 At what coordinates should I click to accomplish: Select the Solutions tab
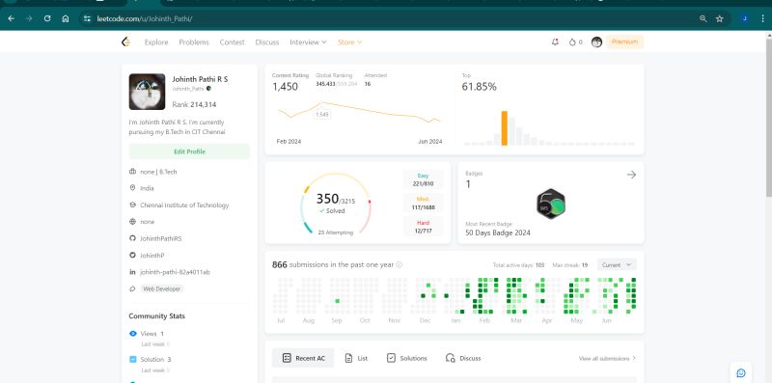(x=406, y=358)
